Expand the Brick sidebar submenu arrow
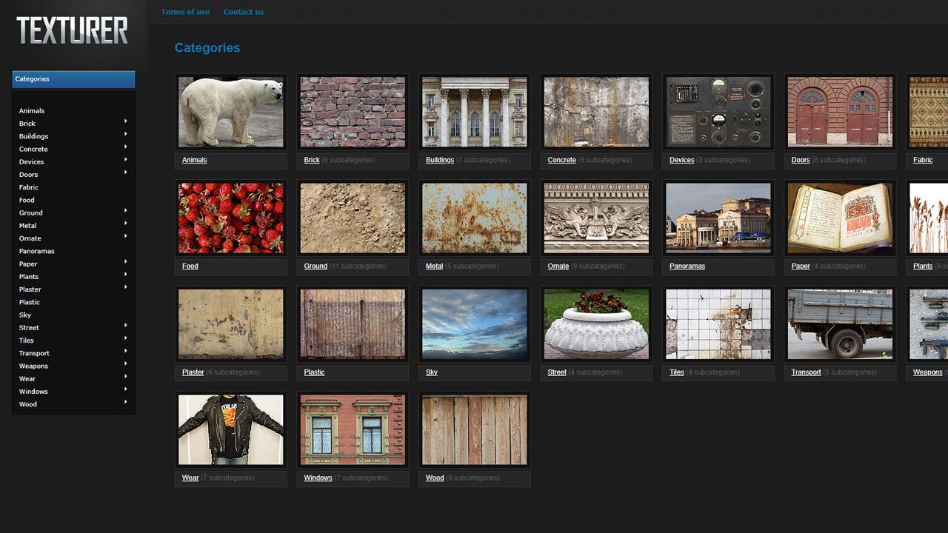 [126, 121]
